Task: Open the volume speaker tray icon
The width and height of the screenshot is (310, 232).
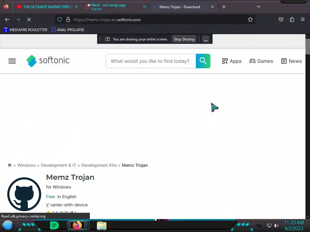Action: click(276, 225)
